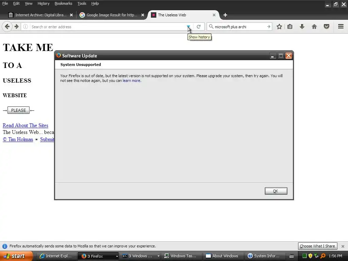
Task: Click the search magnifier icon
Action: point(211,27)
